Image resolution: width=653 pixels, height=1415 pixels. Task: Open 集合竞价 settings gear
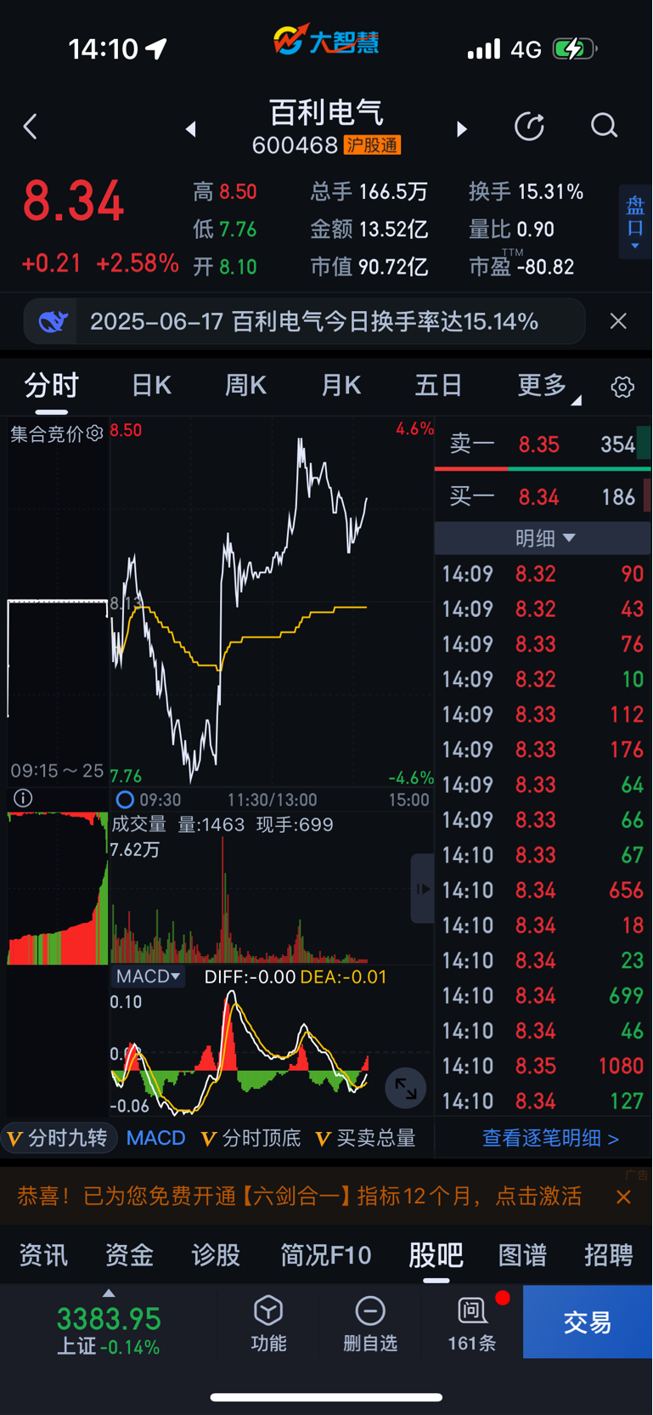coord(95,433)
